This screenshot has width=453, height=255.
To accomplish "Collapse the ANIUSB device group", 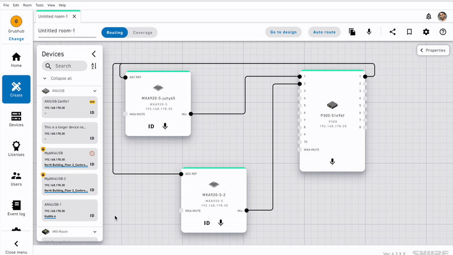I will (x=95, y=91).
